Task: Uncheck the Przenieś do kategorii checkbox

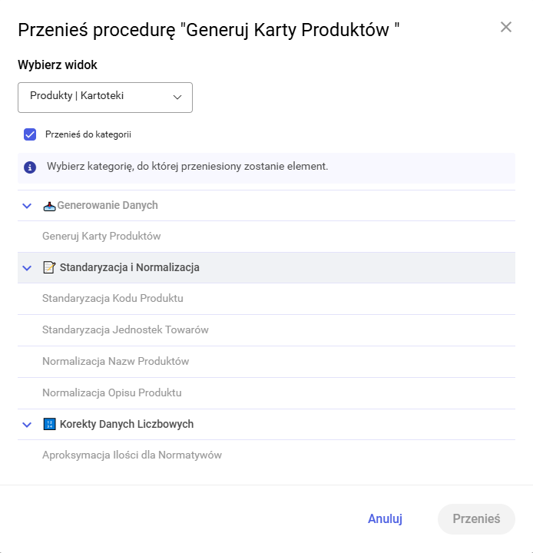Action: click(31, 134)
